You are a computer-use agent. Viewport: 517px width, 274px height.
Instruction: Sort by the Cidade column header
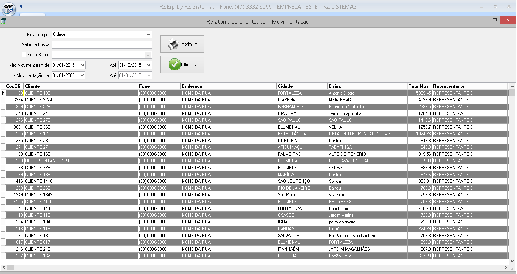[x=302, y=86]
